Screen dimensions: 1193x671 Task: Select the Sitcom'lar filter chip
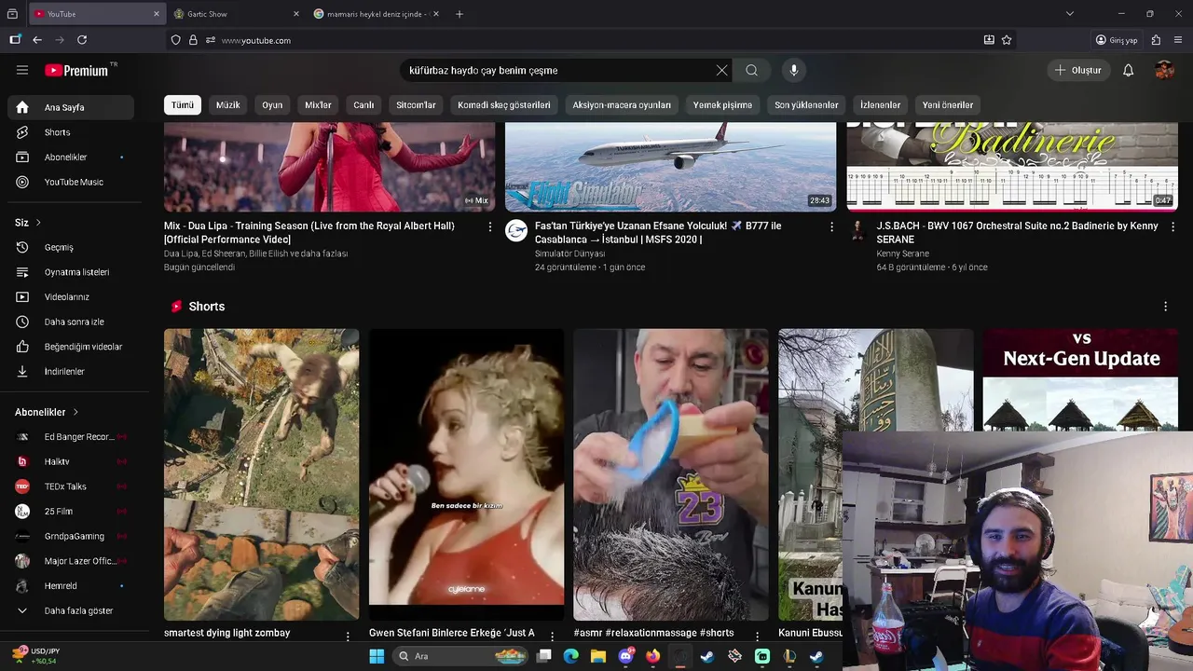pos(416,105)
